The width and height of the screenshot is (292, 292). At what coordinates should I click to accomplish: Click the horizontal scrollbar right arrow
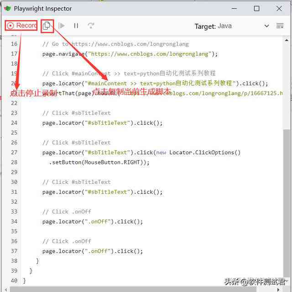point(279,290)
